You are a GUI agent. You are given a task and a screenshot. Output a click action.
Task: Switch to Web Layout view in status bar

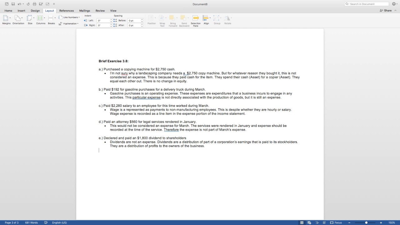(x=309, y=222)
